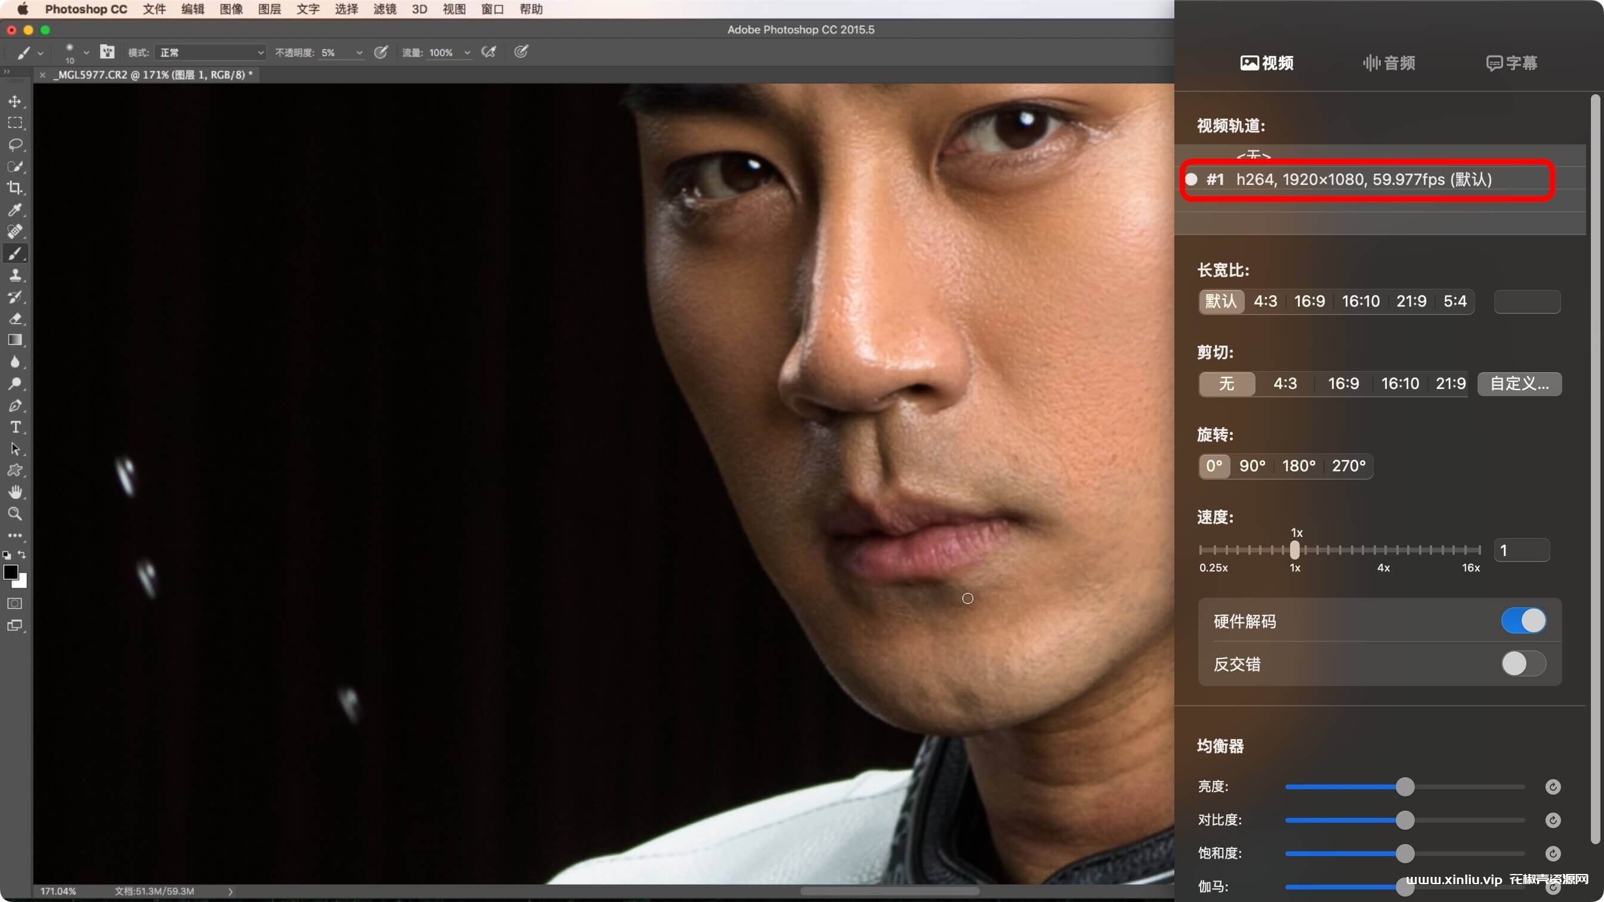Click the speed (速度) slider handle
This screenshot has height=902, width=1604.
(x=1294, y=549)
